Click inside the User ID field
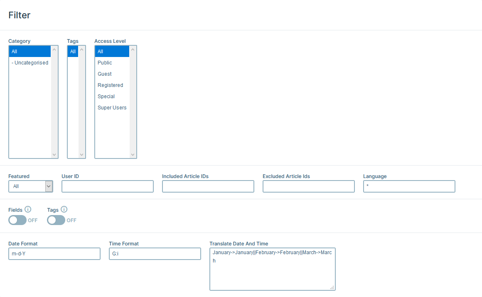The width and height of the screenshot is (482, 297). [x=107, y=186]
